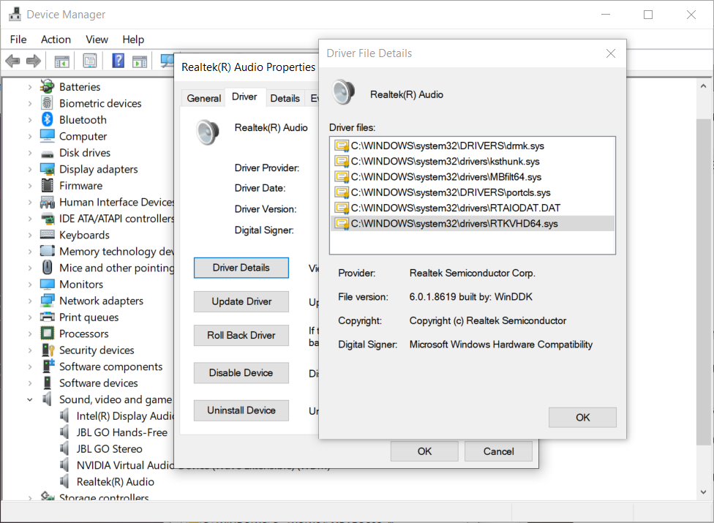Toggle the show/hide console tree toolbar icon
Screen dimensions: 714x523
pos(61,61)
